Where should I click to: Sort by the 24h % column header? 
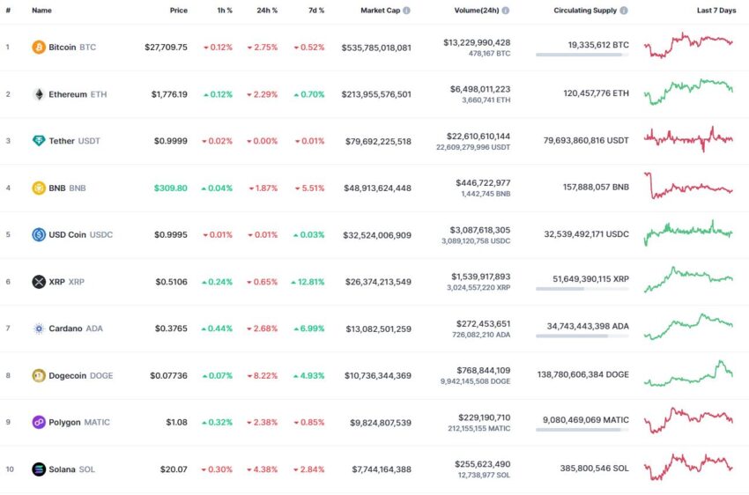pyautogui.click(x=267, y=11)
